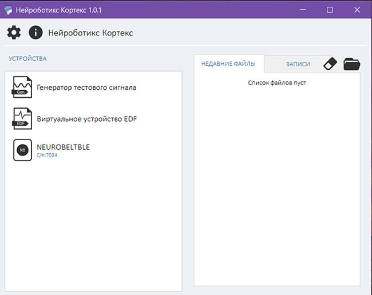Image resolution: width=372 pixels, height=295 pixels.
Task: Click the serial number С/Н:7034 text
Action: 47,155
